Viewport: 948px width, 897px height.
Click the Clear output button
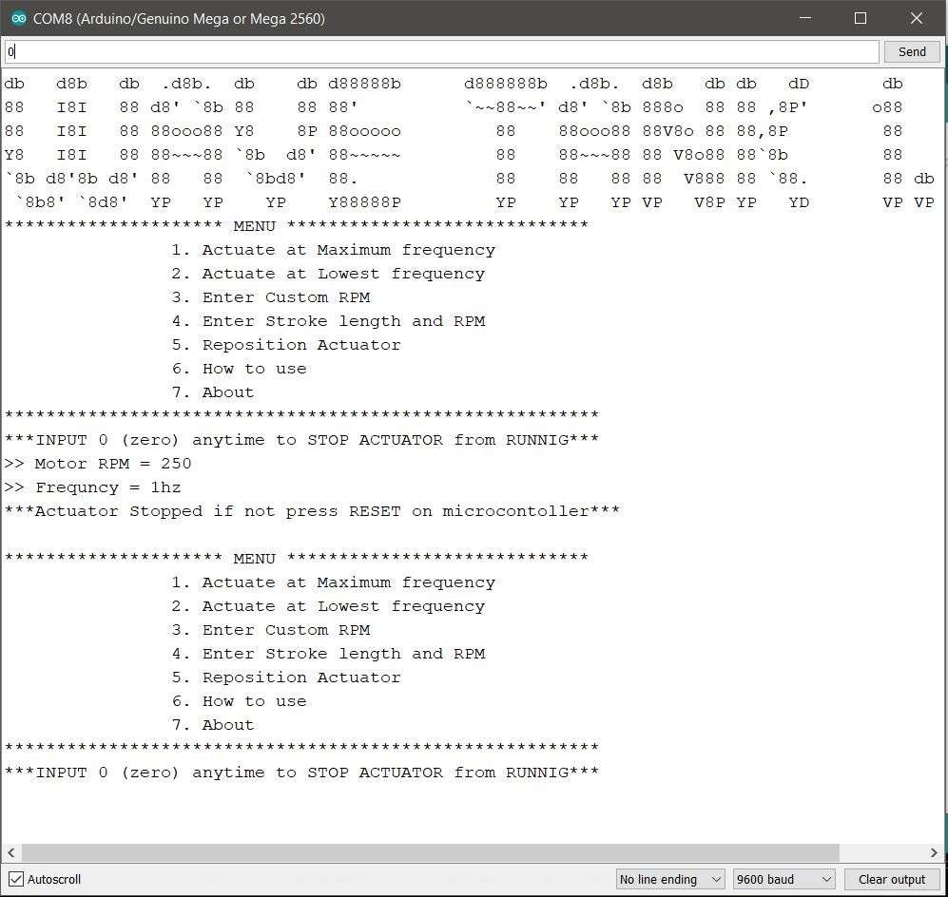pos(892,880)
